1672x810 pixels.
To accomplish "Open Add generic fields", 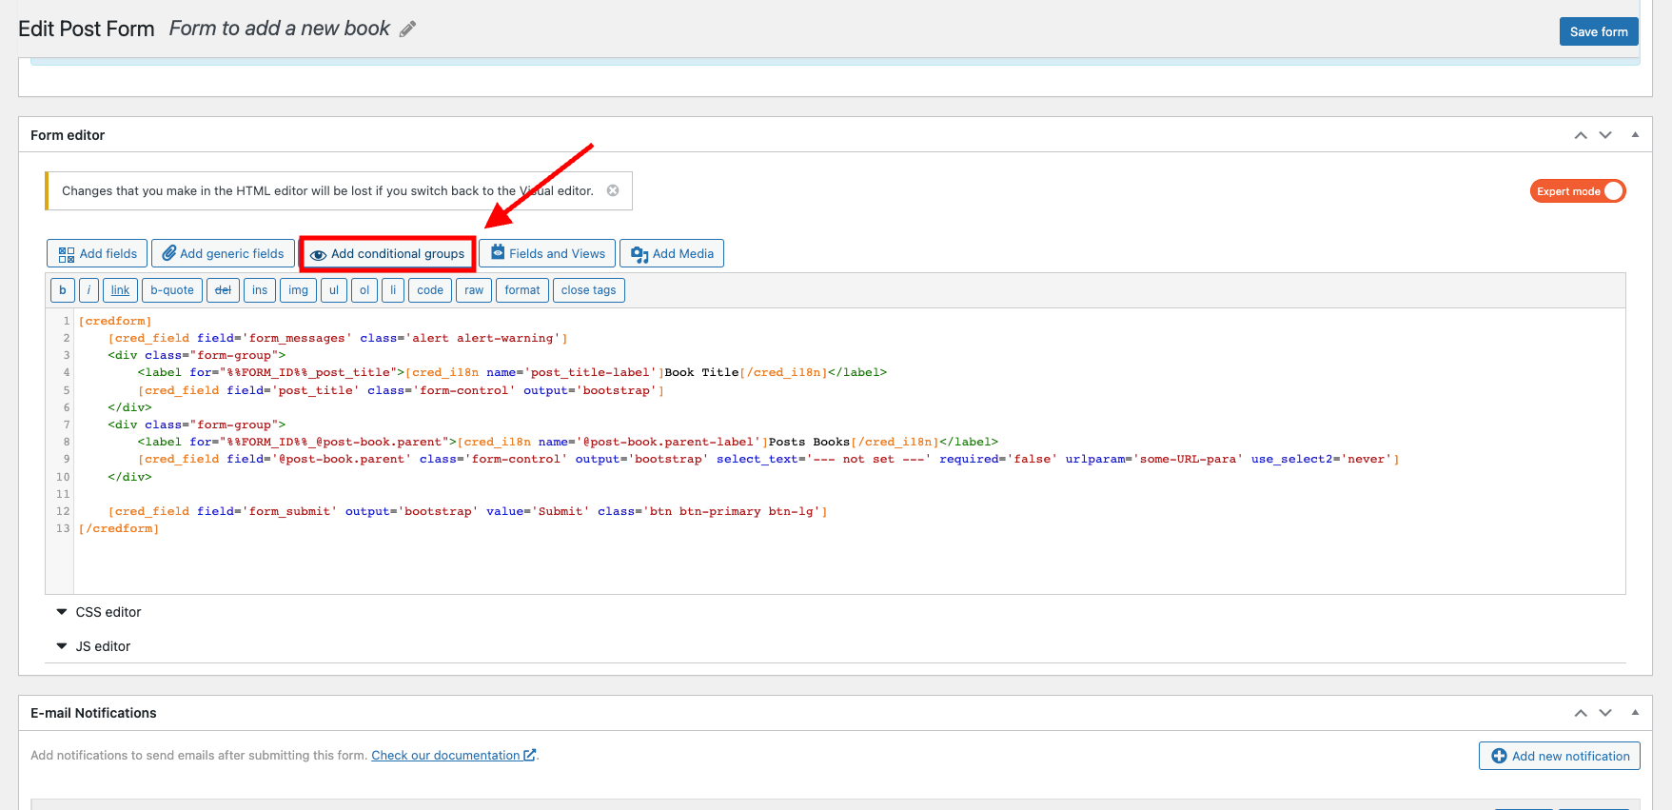I will click(x=223, y=253).
